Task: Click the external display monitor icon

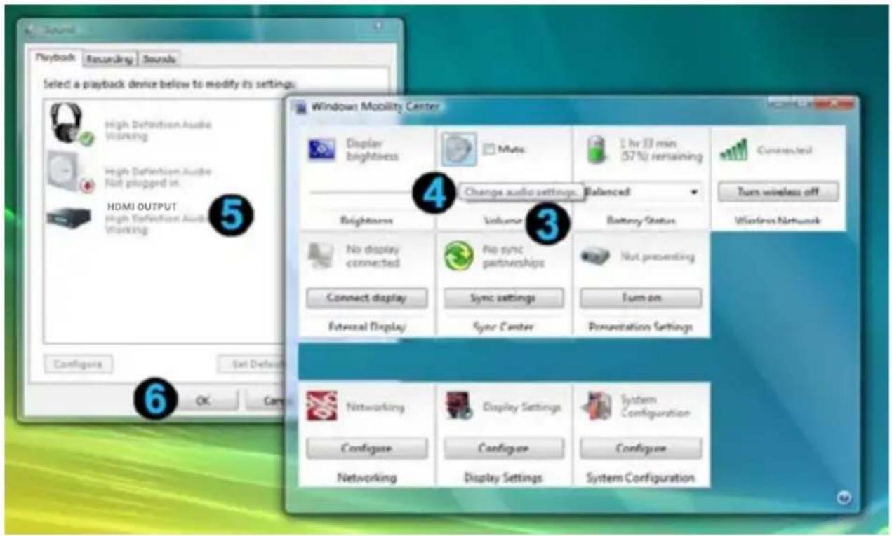Action: click(x=321, y=256)
